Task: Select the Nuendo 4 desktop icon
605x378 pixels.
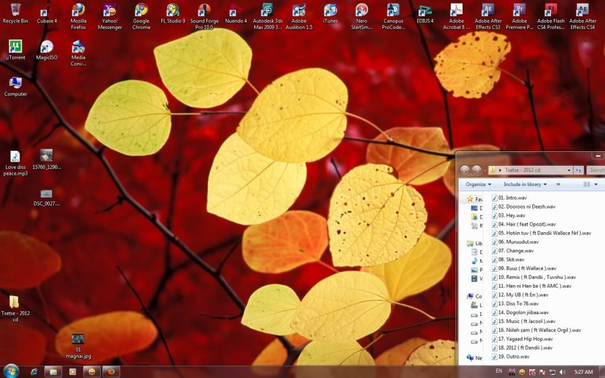Action: [x=236, y=11]
